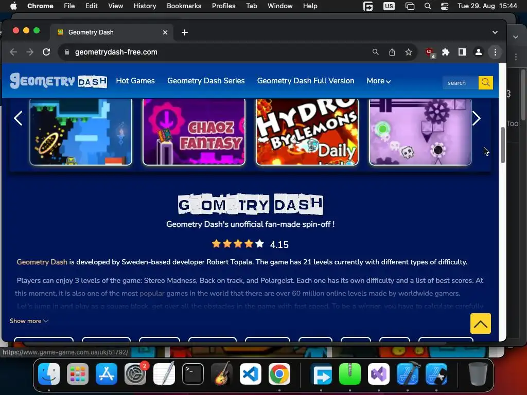Screen dimensions: 527x395
Task: Click the padlock site info icon
Action: pos(67,52)
